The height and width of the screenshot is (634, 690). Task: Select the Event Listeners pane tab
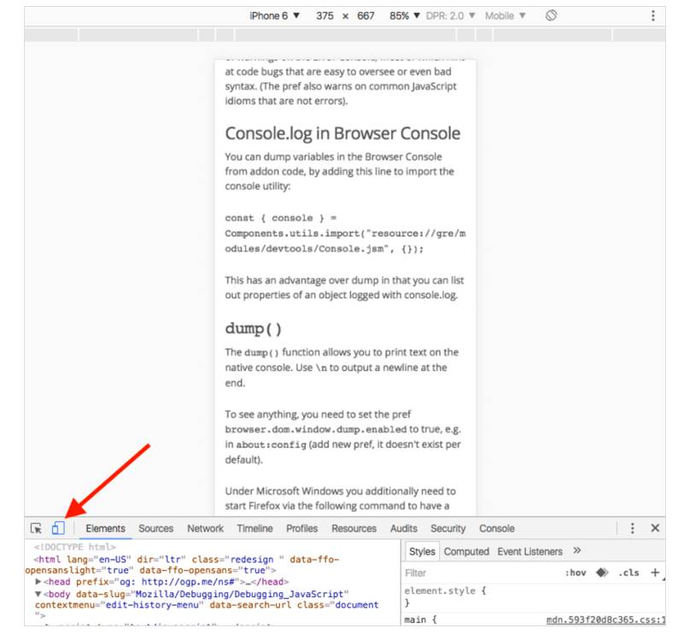pos(529,551)
